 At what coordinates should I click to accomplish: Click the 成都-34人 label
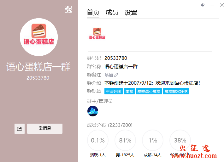click(153, 155)
